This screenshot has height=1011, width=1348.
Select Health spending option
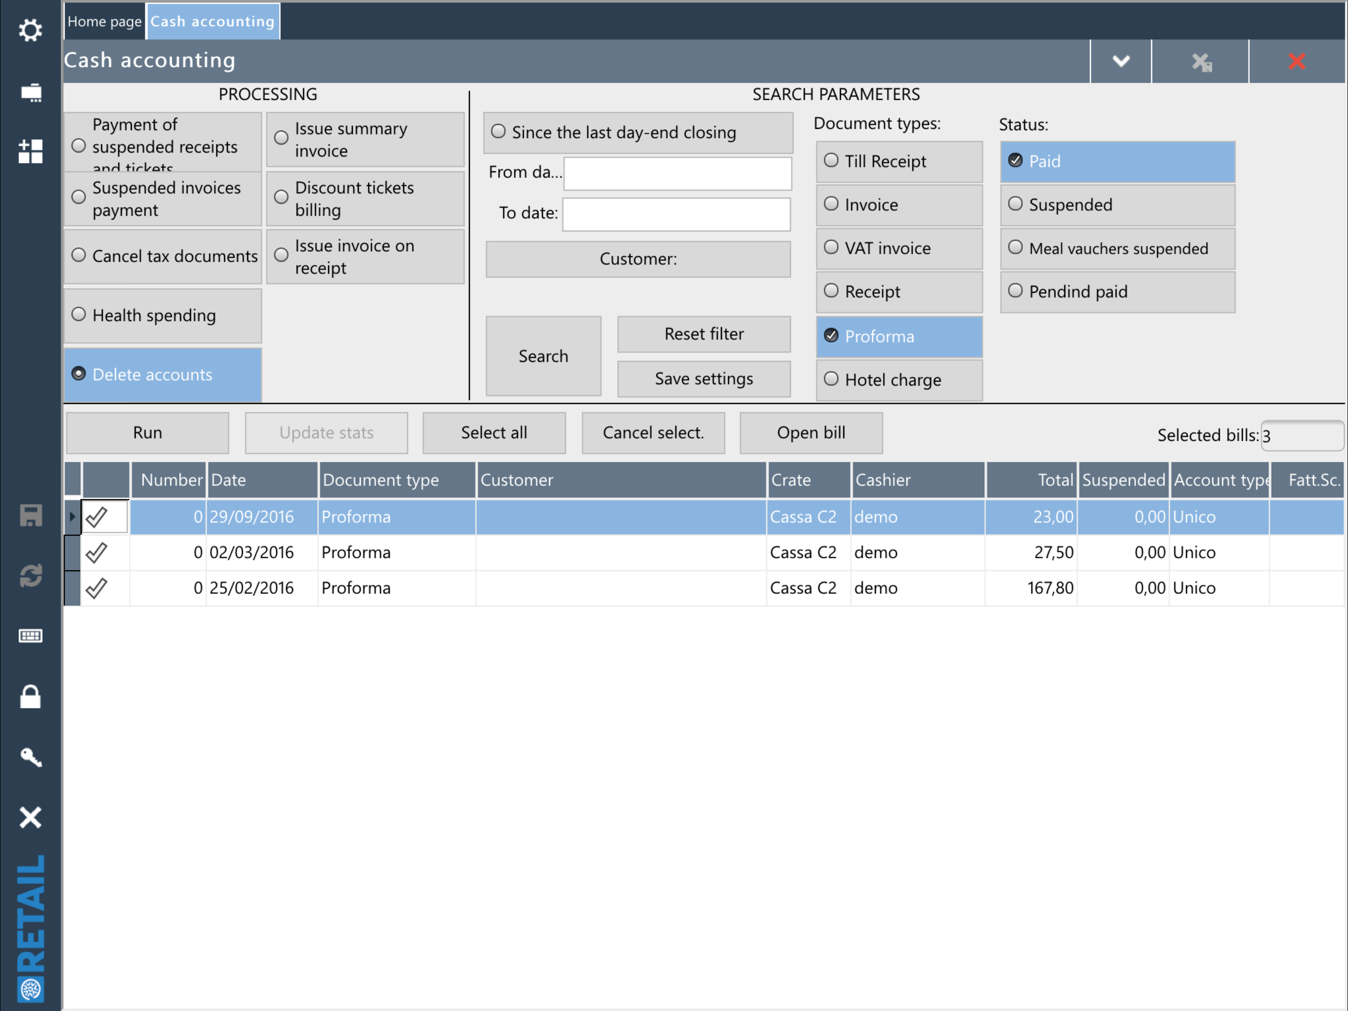click(x=163, y=315)
